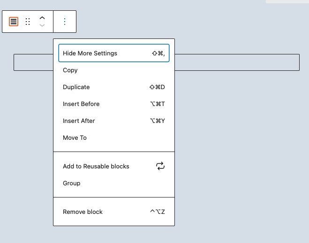Toggle the three-dot options menu

[x=65, y=22]
